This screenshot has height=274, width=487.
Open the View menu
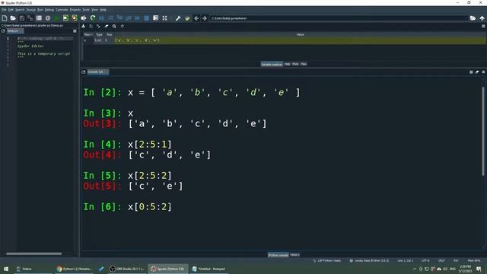(94, 10)
